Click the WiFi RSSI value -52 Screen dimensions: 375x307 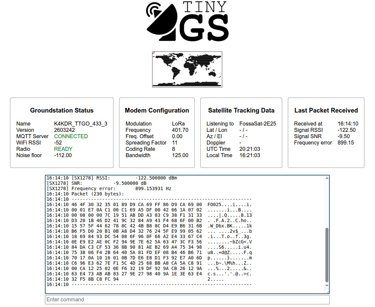[58, 143]
